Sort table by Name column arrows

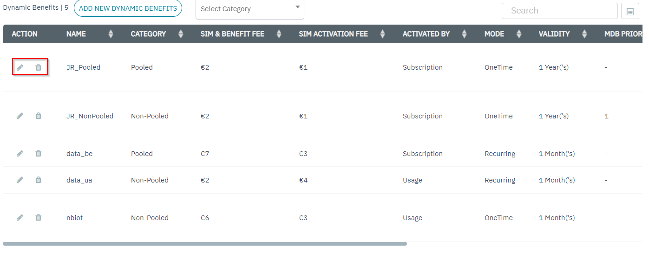pos(111,34)
